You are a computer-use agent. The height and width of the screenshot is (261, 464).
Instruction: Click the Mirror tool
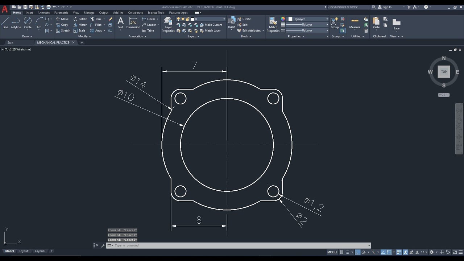(x=80, y=25)
